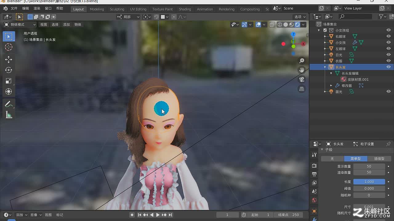Viewport: 394px width, 221px height.
Task: Open the viewport shading options dropdown arrow
Action: [304, 25]
